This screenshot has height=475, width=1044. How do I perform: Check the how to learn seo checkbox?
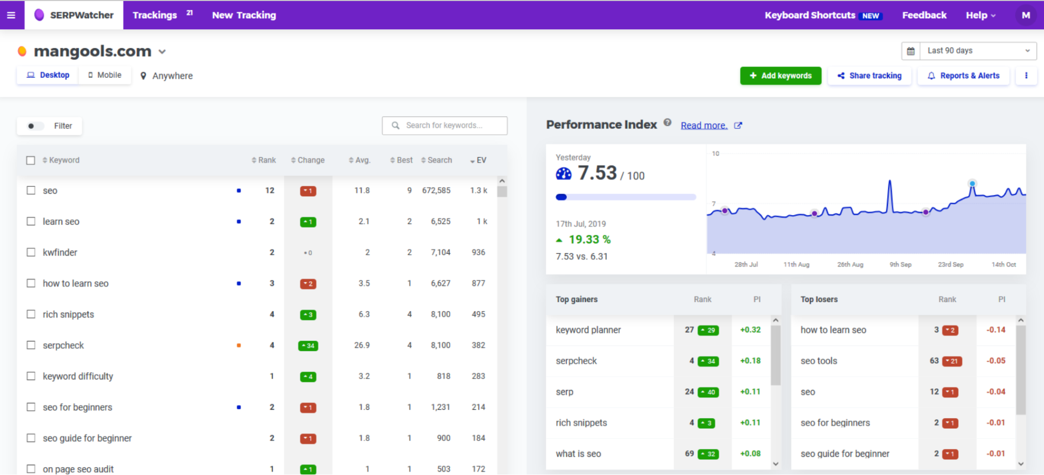click(31, 283)
